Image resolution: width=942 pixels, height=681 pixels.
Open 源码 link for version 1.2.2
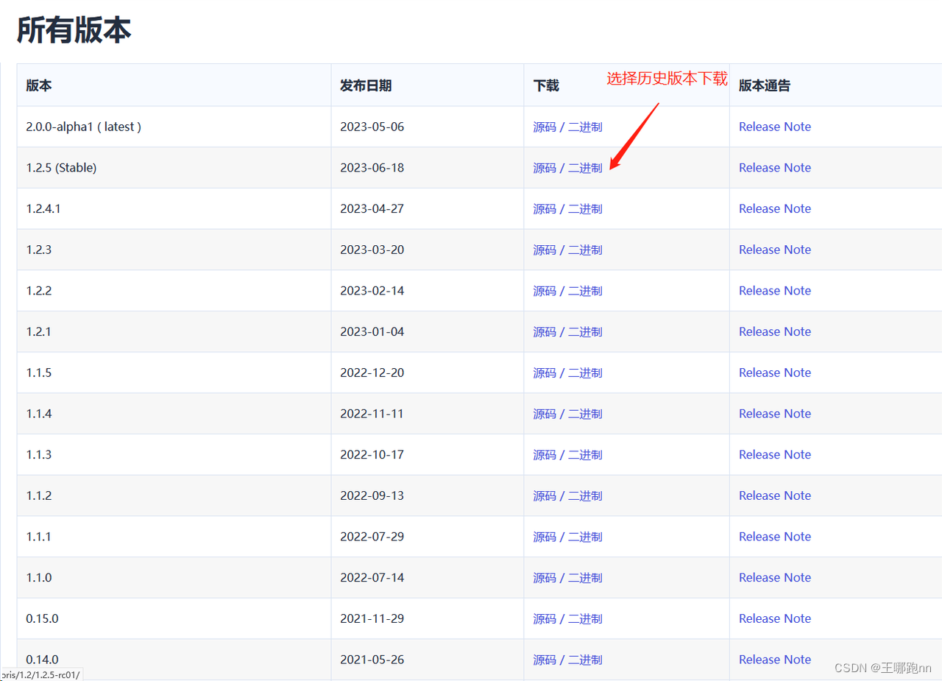click(545, 291)
